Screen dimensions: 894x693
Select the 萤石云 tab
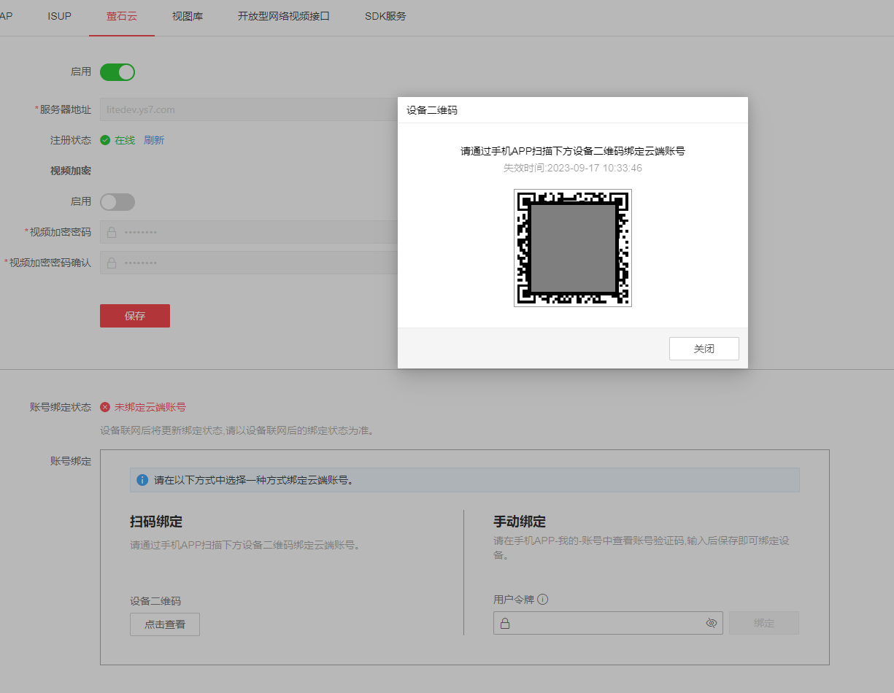coord(122,16)
